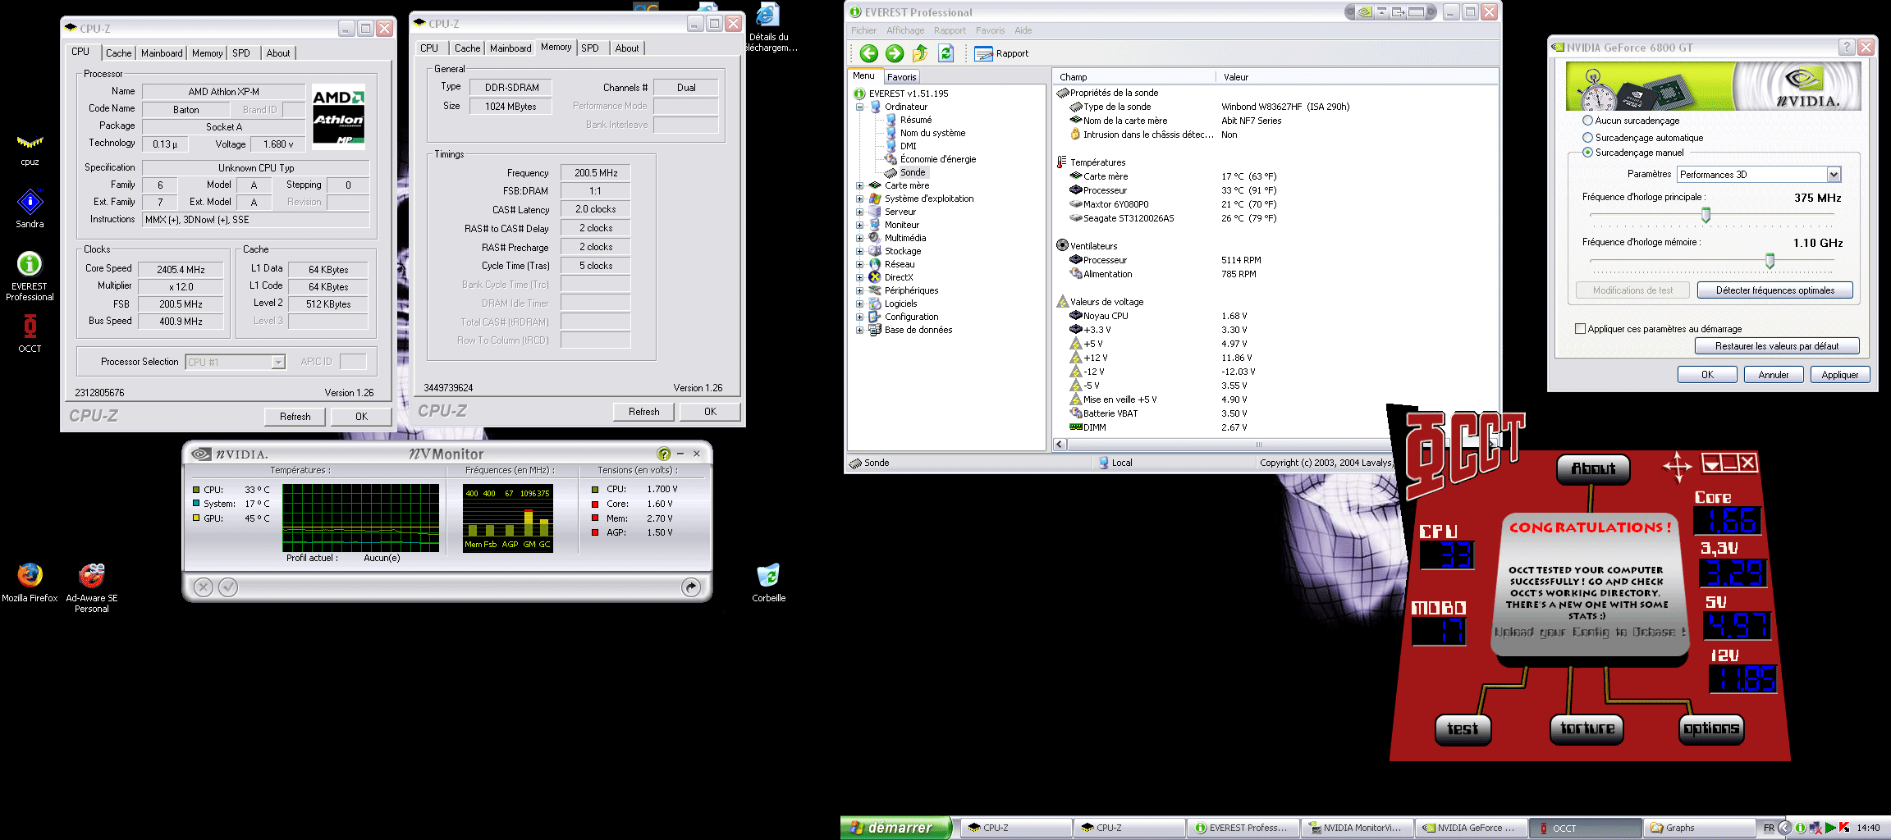Screen dimensions: 1891x840
Task: Collapse the Ordinateur tree node
Action: (859, 107)
